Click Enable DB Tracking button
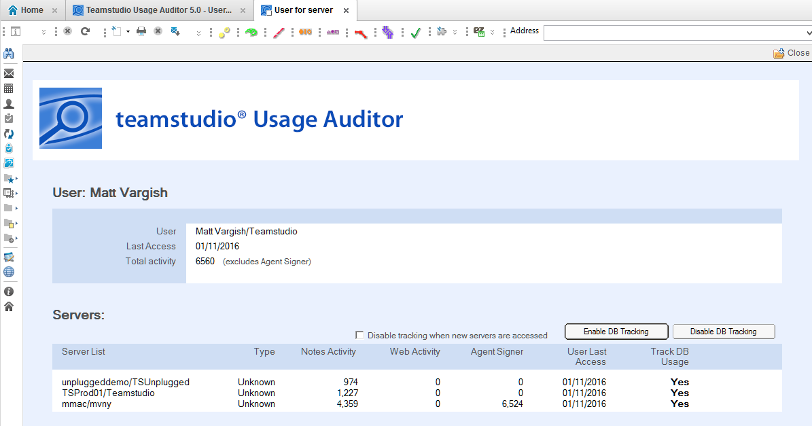The width and height of the screenshot is (812, 426). pos(616,332)
